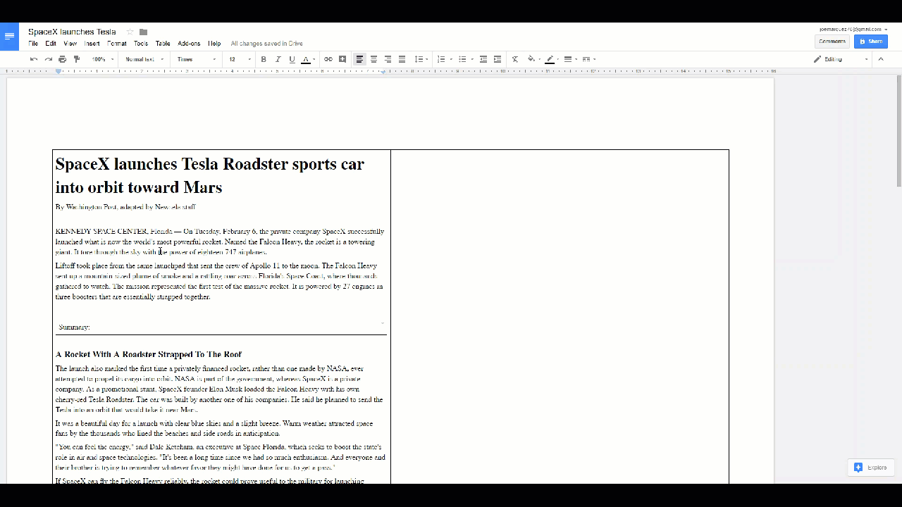The height and width of the screenshot is (507, 902).
Task: Open the cell background color fill
Action: [x=533, y=59]
